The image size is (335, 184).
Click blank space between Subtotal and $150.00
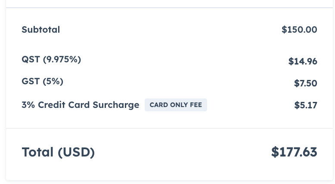point(172,30)
